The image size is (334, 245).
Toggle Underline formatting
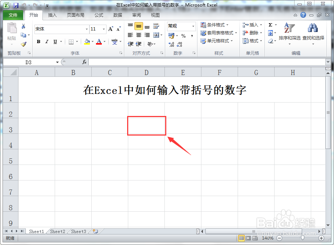55,42
